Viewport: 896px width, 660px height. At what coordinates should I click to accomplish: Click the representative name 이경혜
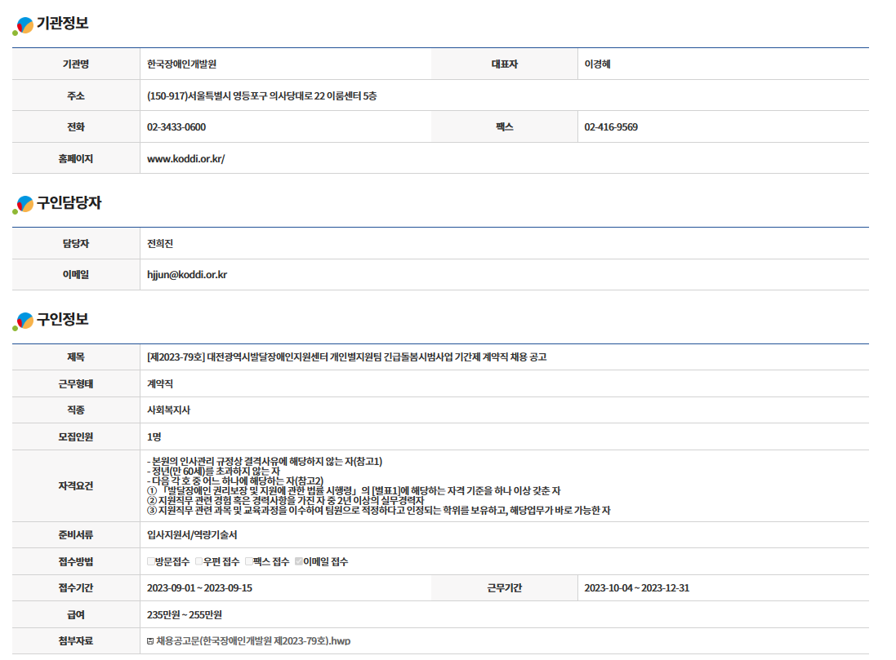point(597,64)
